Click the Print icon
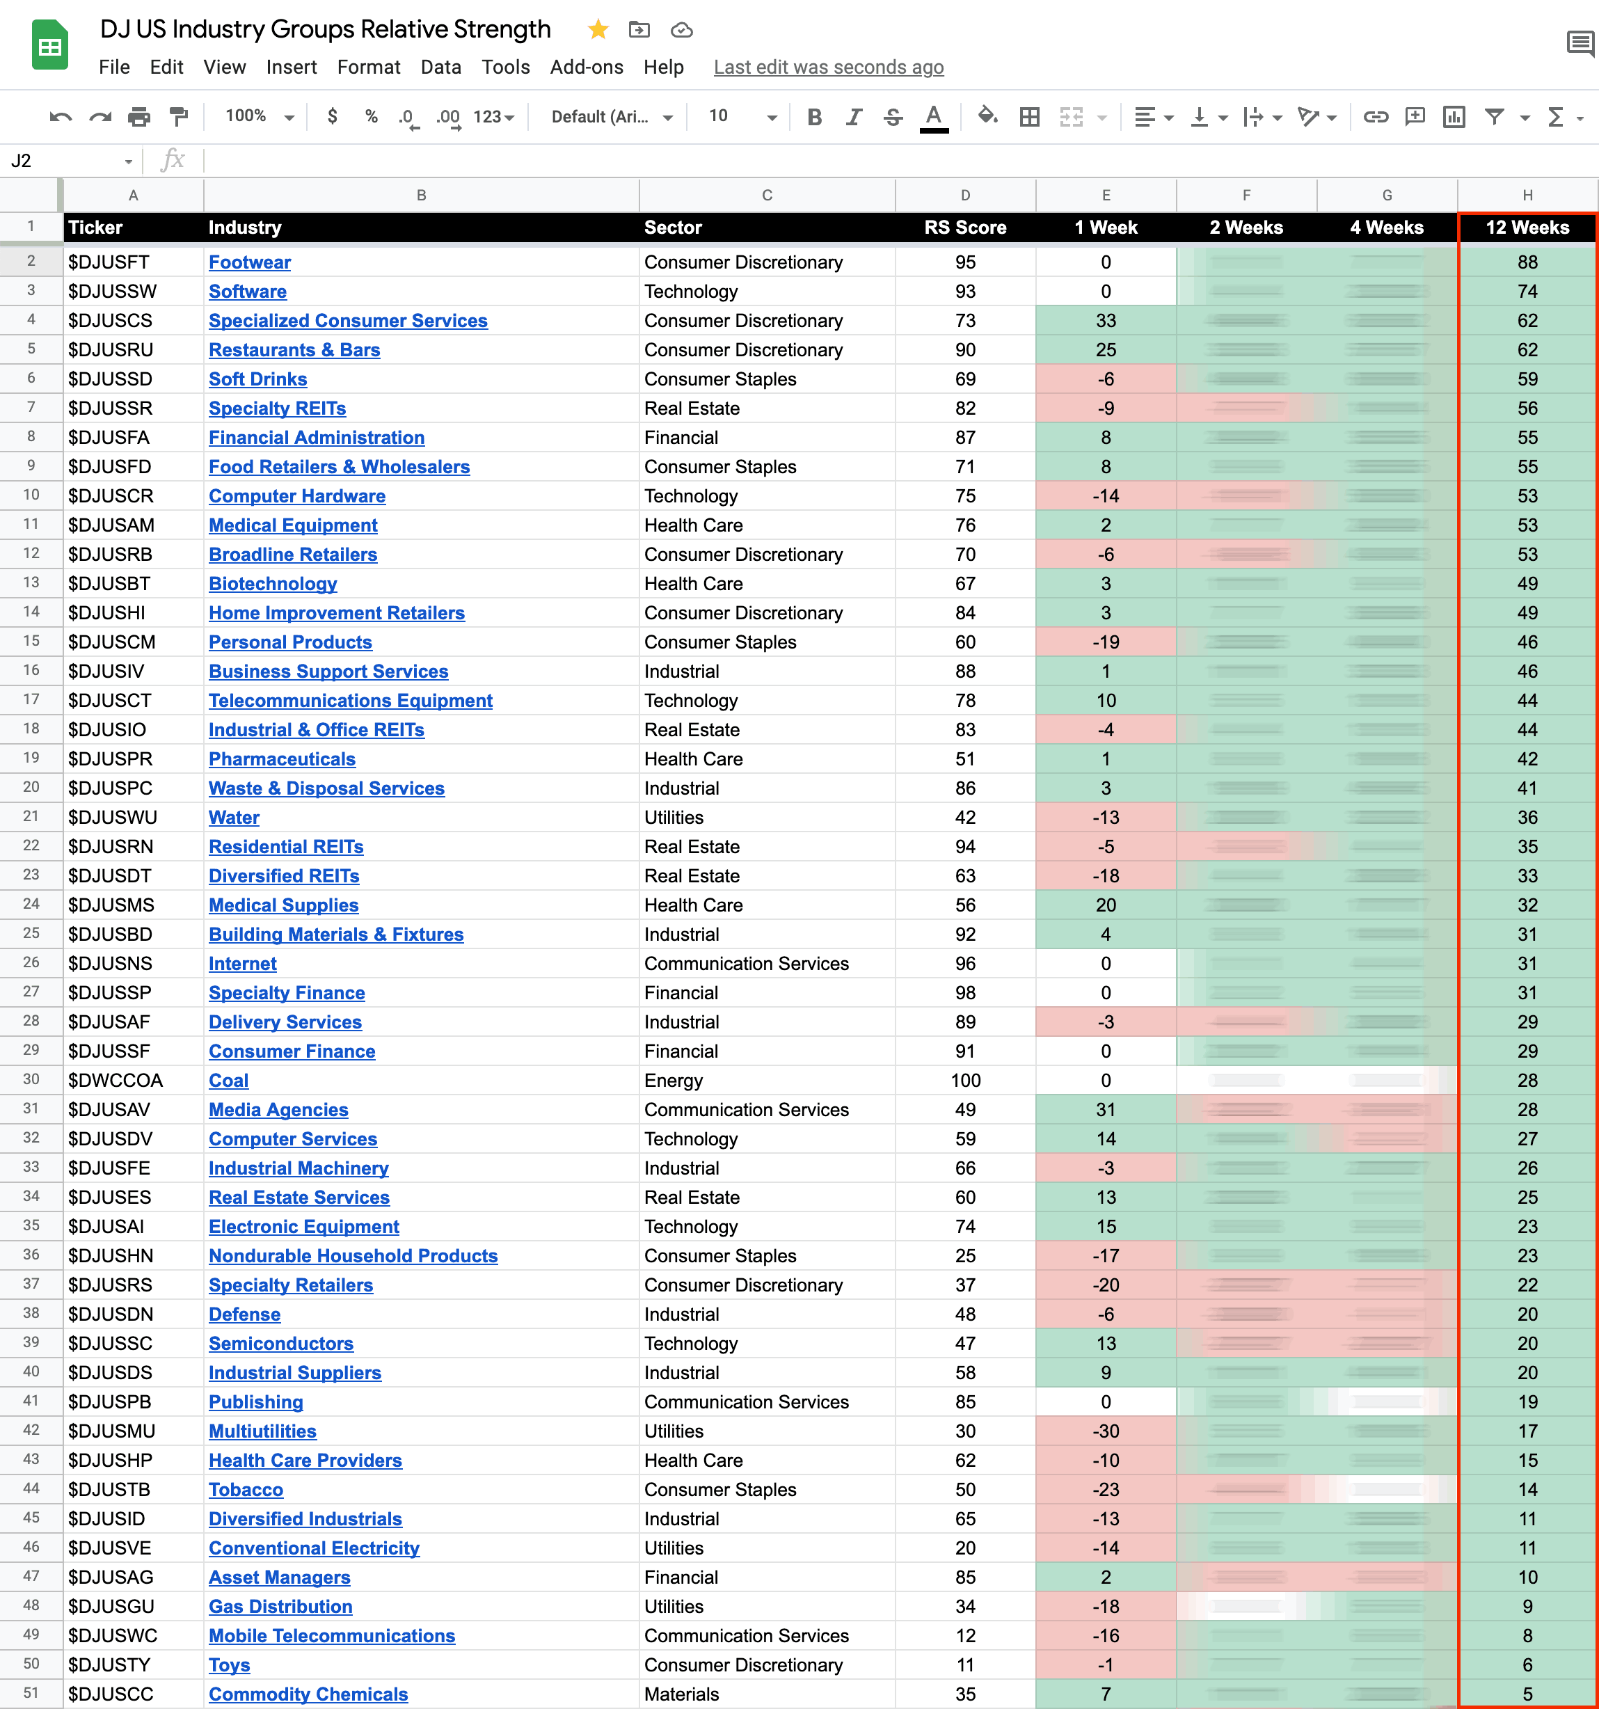 click(139, 116)
